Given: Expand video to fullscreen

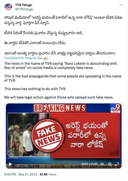Looking at the screenshot, I should click(117, 164).
